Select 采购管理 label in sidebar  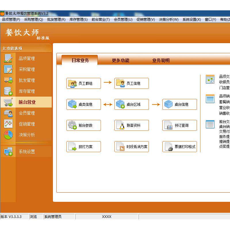click(x=27, y=69)
